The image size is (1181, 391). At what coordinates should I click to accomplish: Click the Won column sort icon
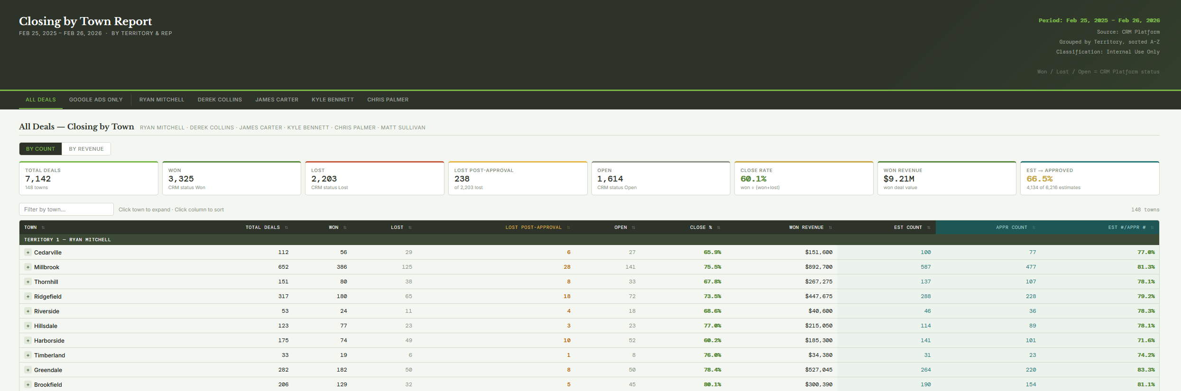[x=345, y=227]
